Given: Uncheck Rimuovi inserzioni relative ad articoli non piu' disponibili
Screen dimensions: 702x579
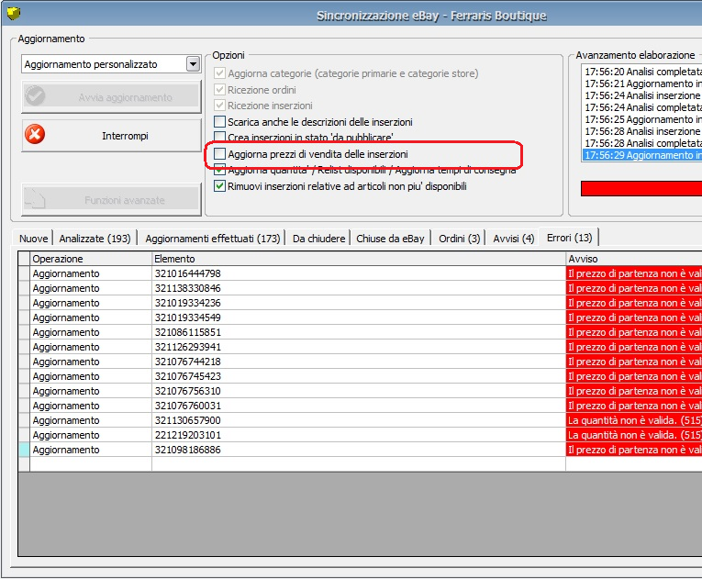Looking at the screenshot, I should click(x=219, y=186).
